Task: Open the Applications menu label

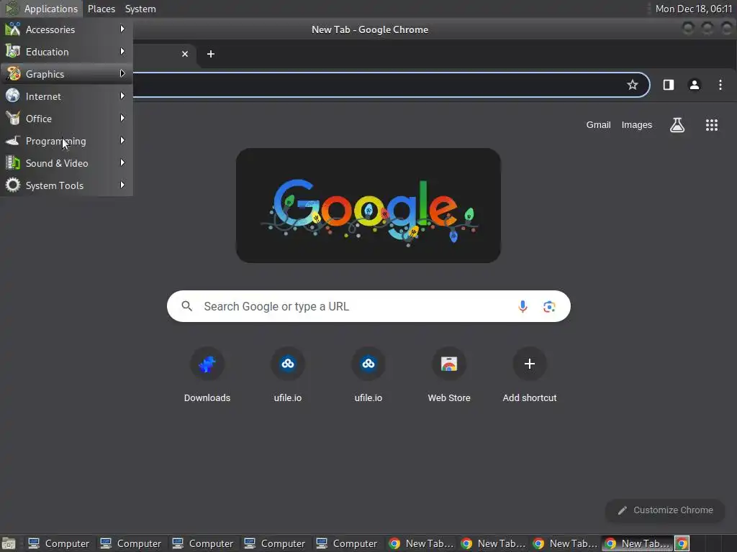Action: (x=51, y=9)
